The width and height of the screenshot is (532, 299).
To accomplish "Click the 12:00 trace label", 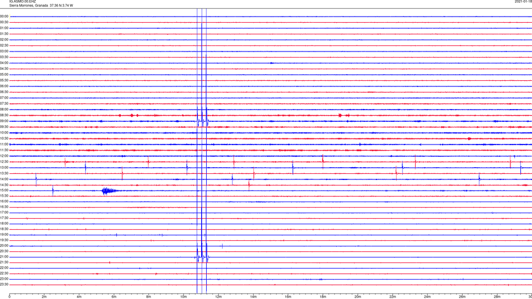I will (x=4, y=156).
